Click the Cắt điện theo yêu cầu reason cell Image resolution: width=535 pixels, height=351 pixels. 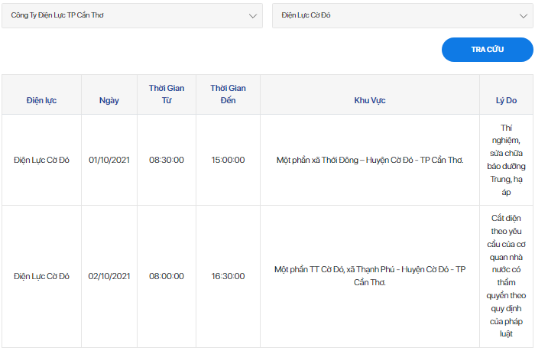(506, 276)
